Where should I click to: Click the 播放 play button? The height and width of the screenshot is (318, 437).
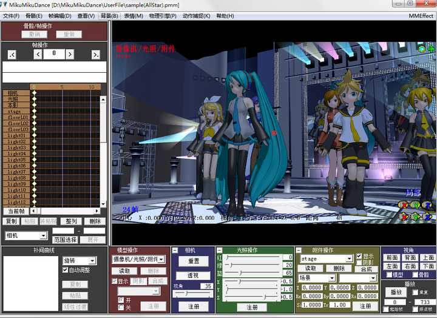pyautogui.click(x=396, y=292)
